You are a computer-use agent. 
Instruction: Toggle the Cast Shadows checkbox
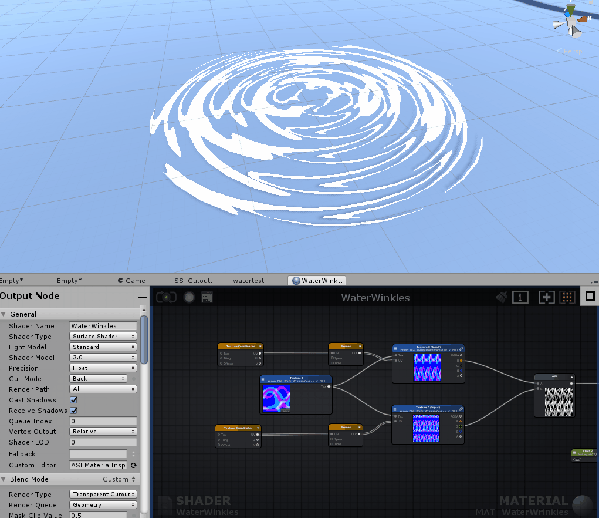pos(74,400)
